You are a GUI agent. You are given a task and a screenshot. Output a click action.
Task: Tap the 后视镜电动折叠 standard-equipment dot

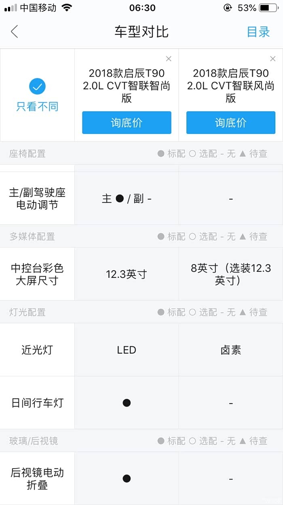click(127, 479)
